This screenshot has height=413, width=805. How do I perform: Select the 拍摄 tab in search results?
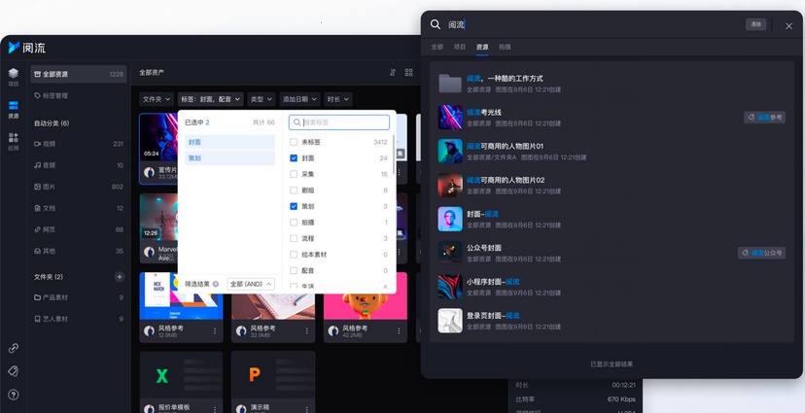tap(505, 47)
